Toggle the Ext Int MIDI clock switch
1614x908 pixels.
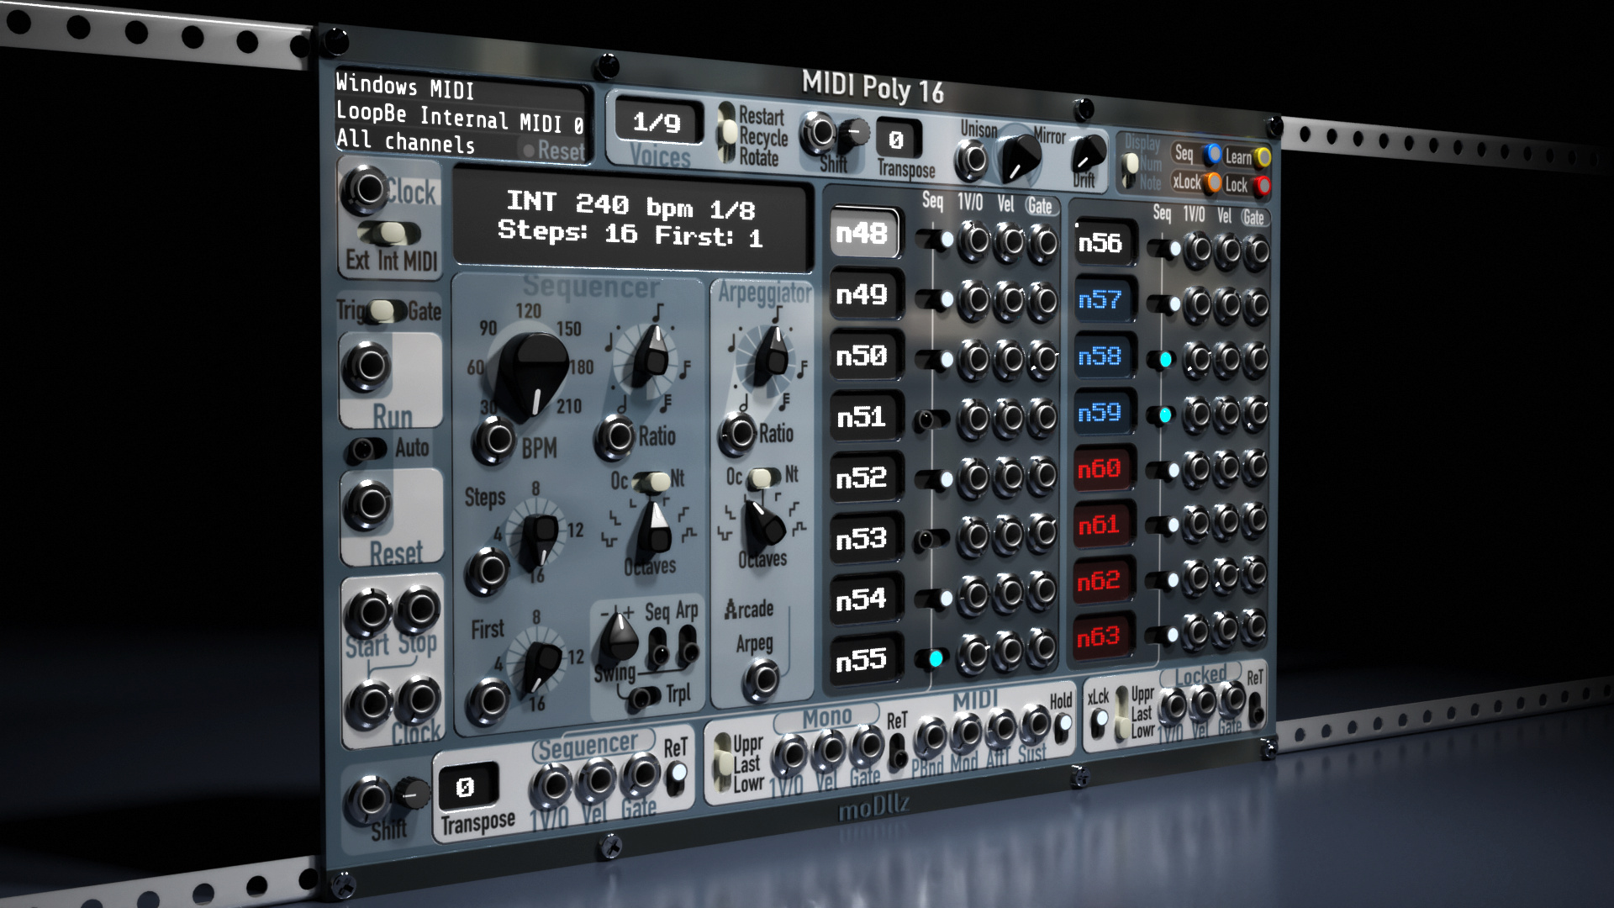point(389,233)
